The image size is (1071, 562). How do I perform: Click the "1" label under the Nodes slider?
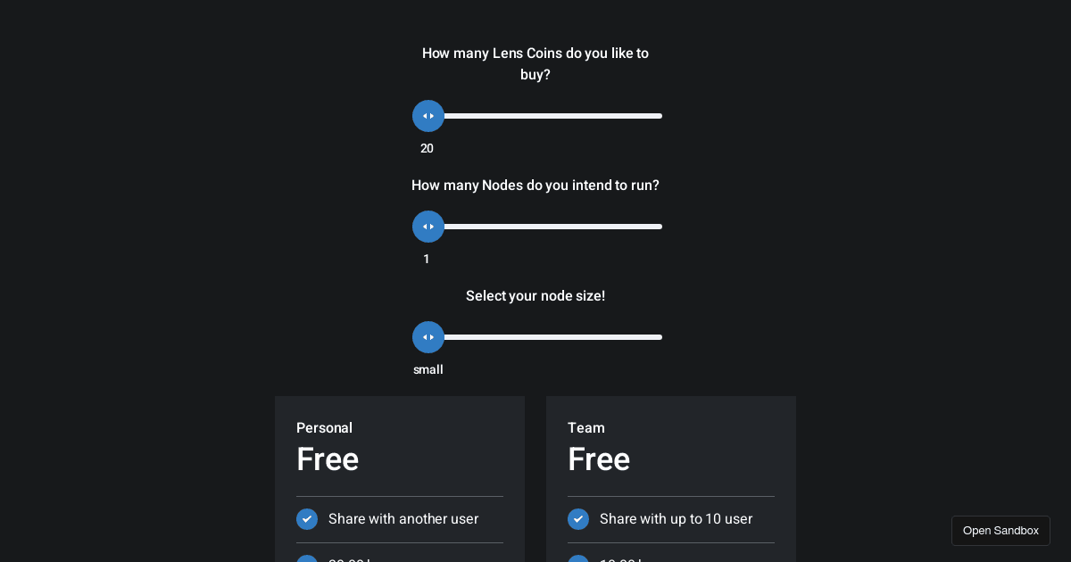(427, 259)
